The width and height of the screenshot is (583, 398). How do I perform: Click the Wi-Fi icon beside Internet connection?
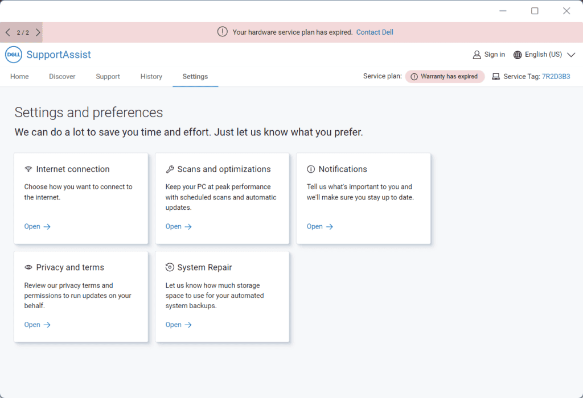click(x=28, y=169)
